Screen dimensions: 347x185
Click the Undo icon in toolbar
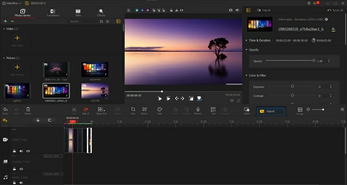5,109
